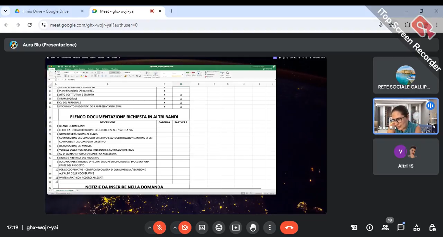Go forward in browser history
The image size is (443, 237).
[18, 25]
